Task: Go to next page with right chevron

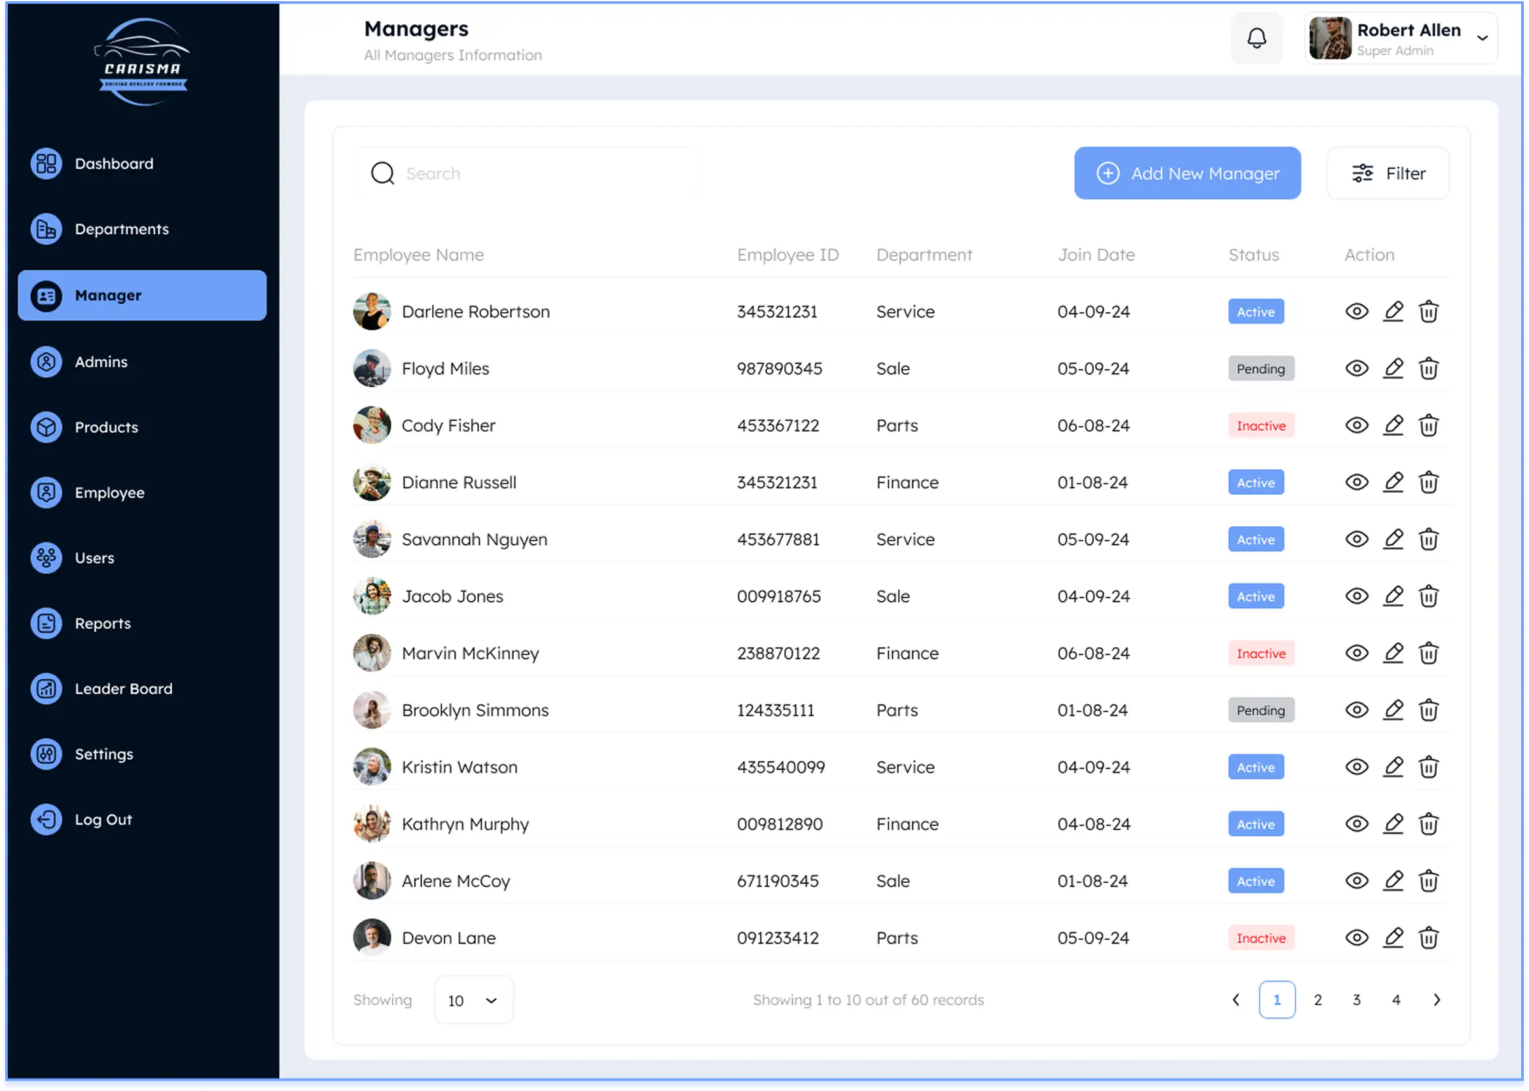Action: pyautogui.click(x=1436, y=999)
